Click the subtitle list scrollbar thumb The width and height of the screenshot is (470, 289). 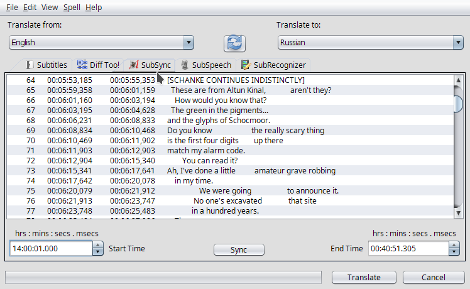point(458,104)
